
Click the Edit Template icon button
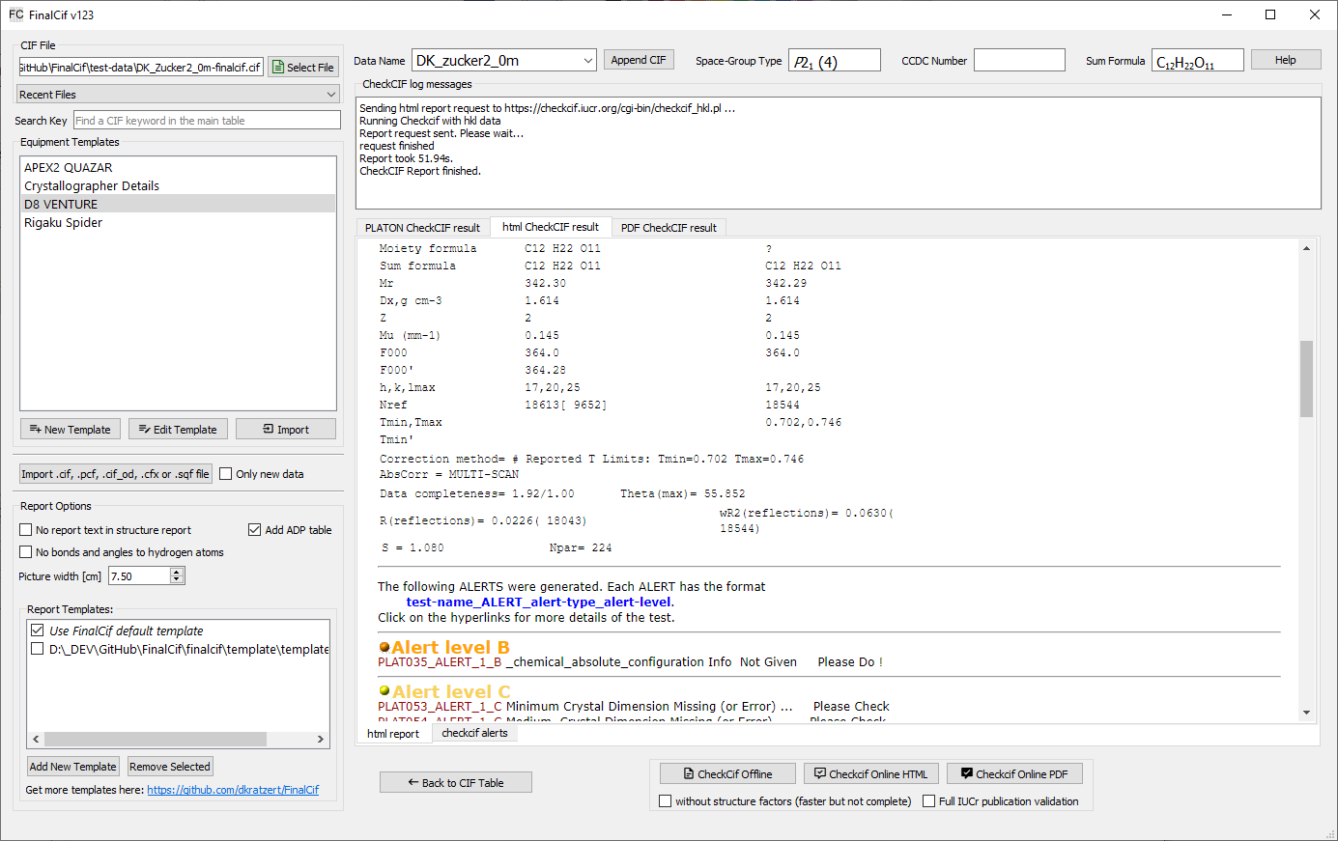tap(178, 430)
